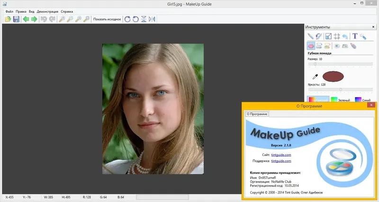Save the image with the floppy disk icon
The height and width of the screenshot is (202, 379).
click(x=16, y=19)
